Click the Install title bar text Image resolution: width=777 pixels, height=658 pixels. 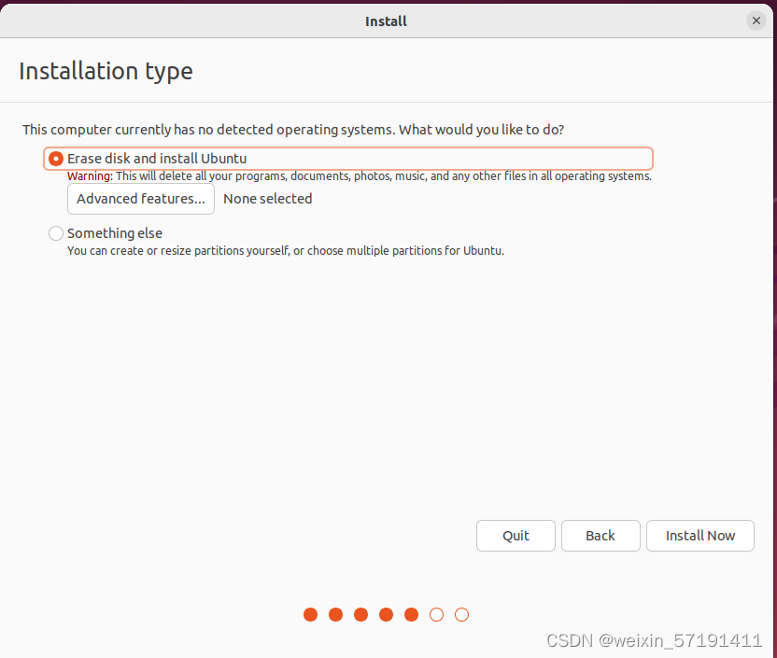point(385,21)
